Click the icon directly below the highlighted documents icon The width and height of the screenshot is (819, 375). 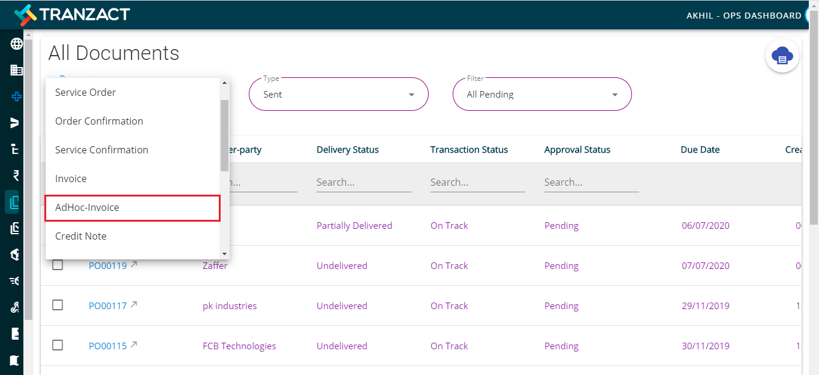click(x=16, y=228)
